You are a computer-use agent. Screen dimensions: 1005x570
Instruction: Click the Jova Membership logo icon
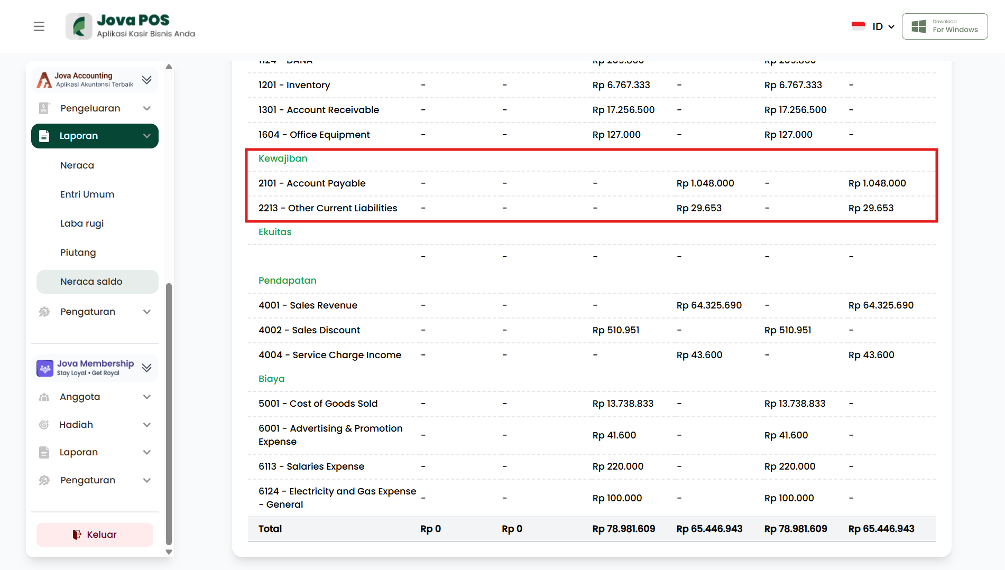pos(45,368)
